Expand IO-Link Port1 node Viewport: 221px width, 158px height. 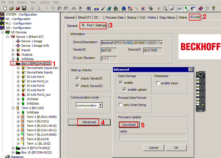[x=18, y=77]
